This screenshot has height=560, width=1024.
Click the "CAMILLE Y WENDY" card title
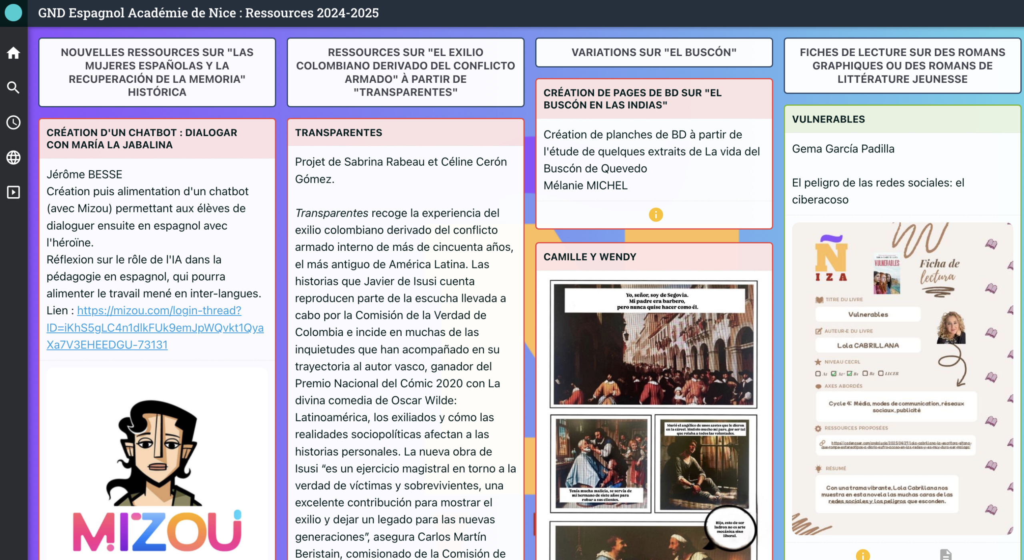coord(590,257)
